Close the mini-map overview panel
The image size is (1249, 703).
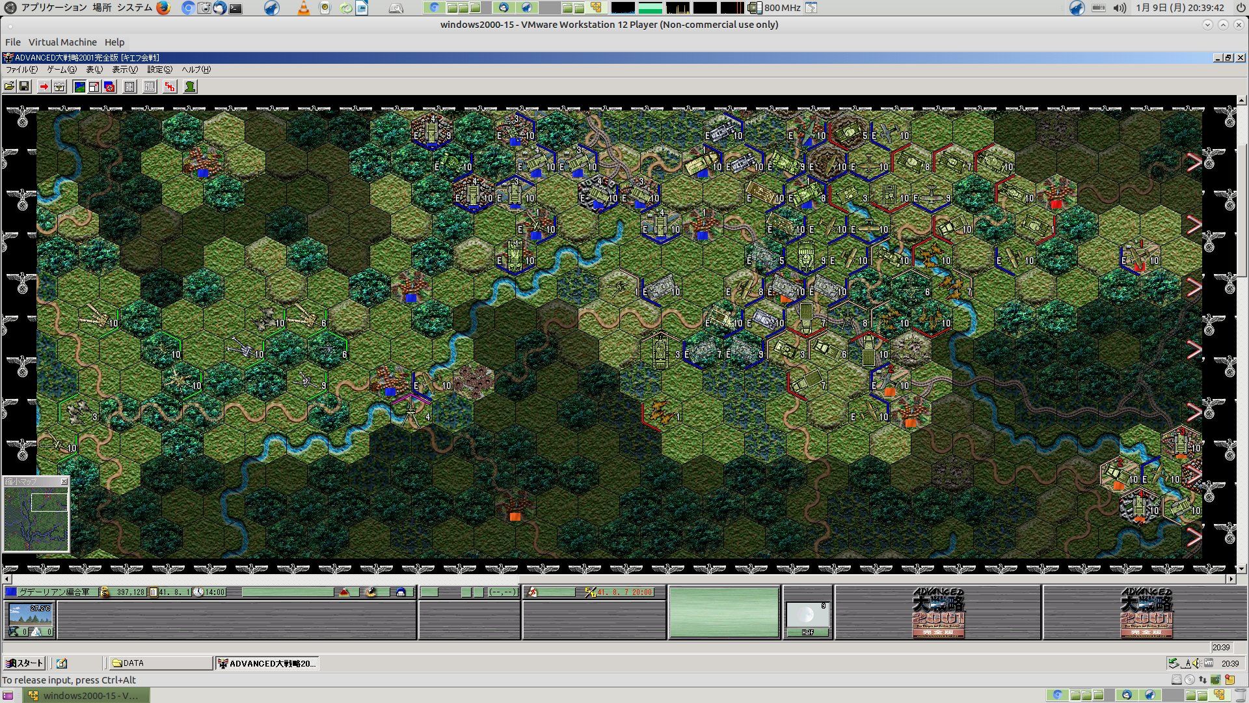tap(64, 482)
